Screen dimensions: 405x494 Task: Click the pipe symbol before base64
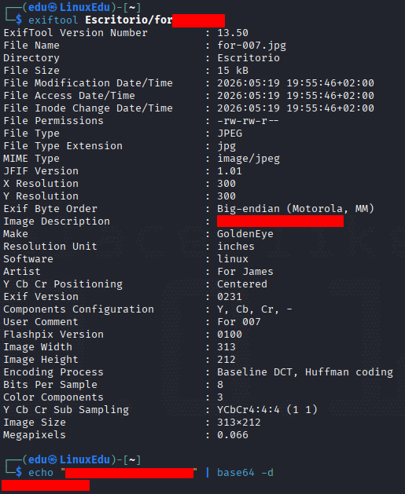point(208,473)
